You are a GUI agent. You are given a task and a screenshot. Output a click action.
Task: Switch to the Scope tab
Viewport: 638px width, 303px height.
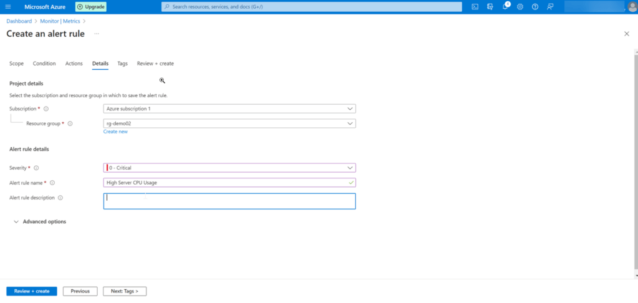tap(17, 64)
